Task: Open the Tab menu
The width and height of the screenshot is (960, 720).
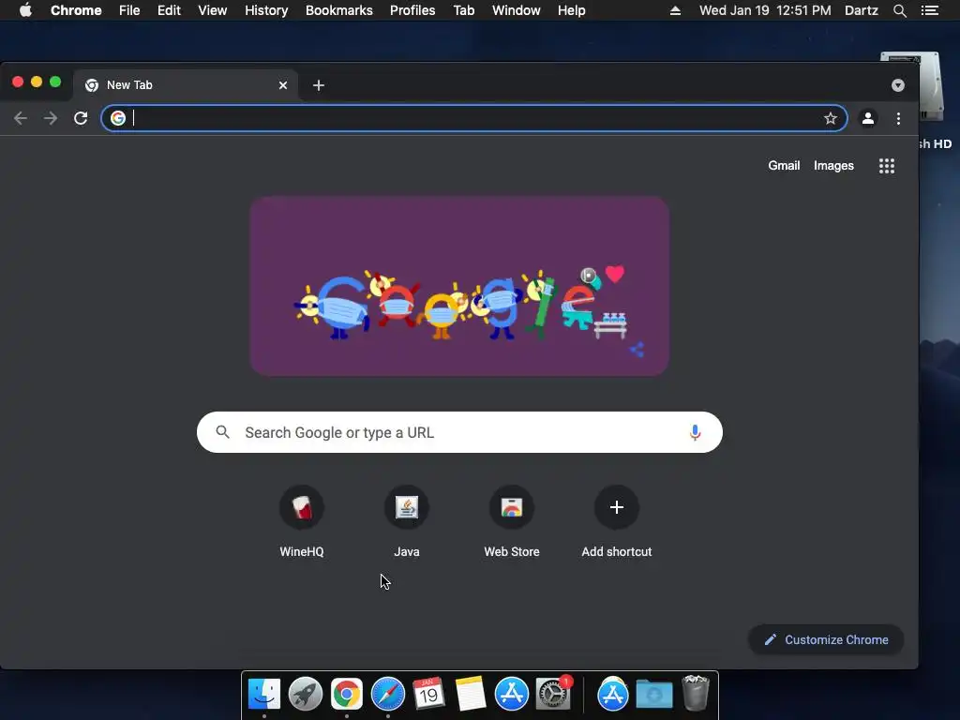Action: click(463, 10)
